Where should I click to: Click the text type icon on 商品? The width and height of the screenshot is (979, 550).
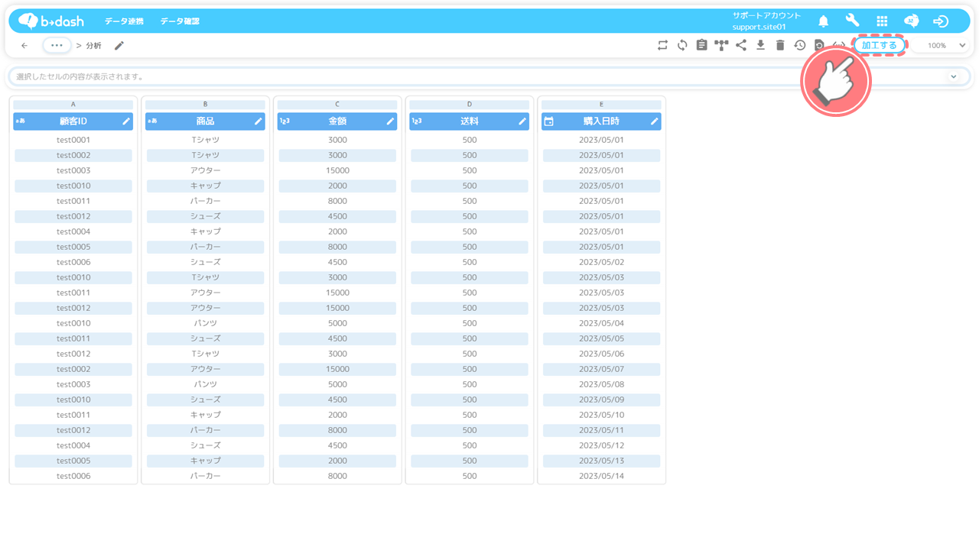pos(152,121)
